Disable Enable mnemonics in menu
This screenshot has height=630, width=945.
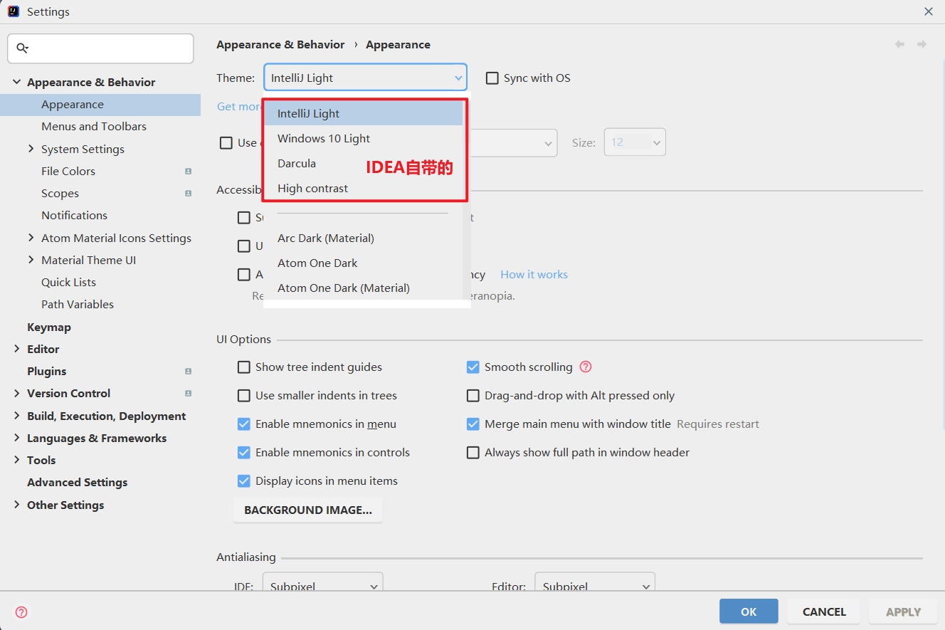[x=244, y=424]
